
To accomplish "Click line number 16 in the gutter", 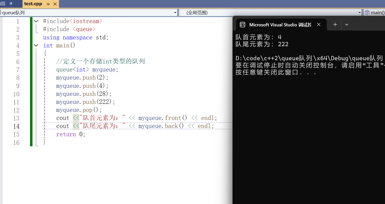I will [16, 143].
